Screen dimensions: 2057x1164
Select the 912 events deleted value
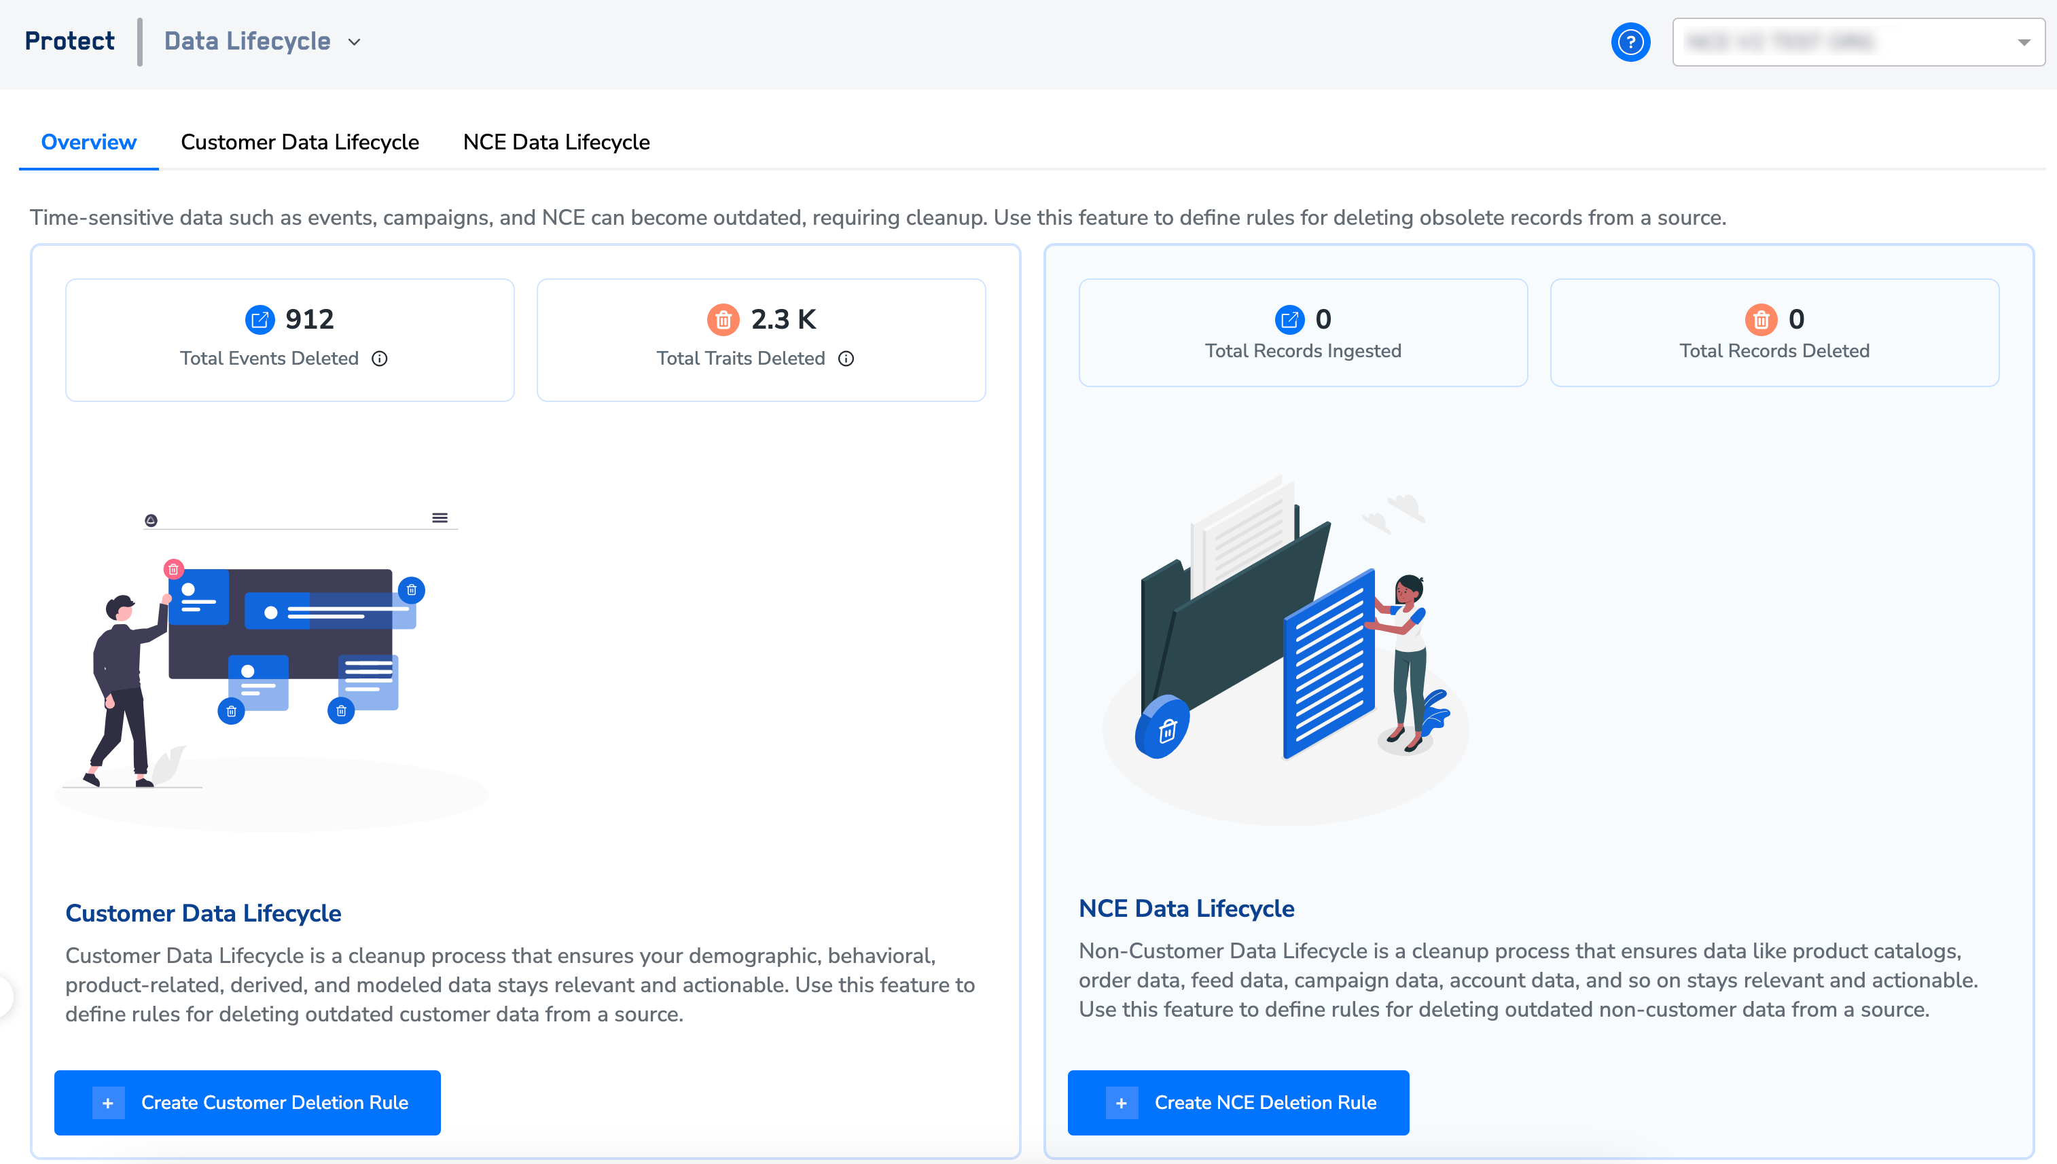pyautogui.click(x=309, y=320)
